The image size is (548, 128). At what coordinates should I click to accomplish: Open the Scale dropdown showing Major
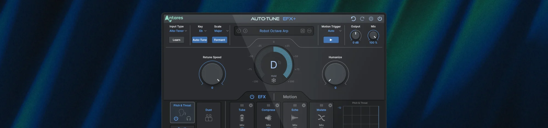[221, 31]
